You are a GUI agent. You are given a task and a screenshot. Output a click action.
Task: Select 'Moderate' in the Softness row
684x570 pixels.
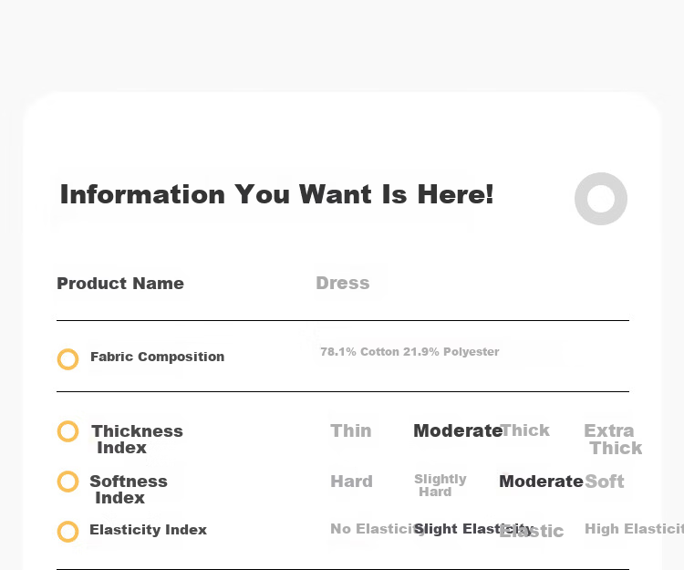pyautogui.click(x=541, y=482)
